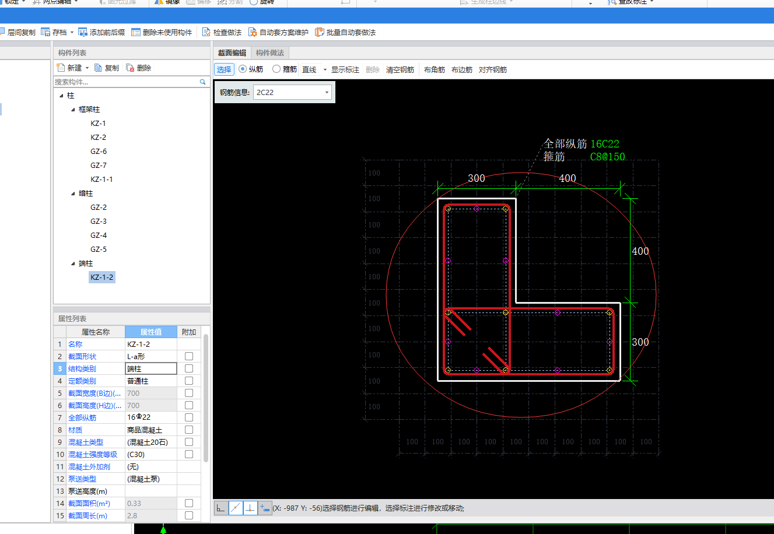Image resolution: width=774 pixels, height=534 pixels.
Task: Click the 布边筋 button
Action: click(x=462, y=70)
